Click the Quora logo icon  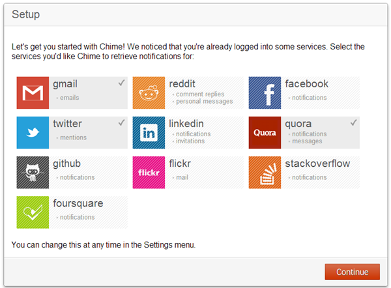click(265, 133)
